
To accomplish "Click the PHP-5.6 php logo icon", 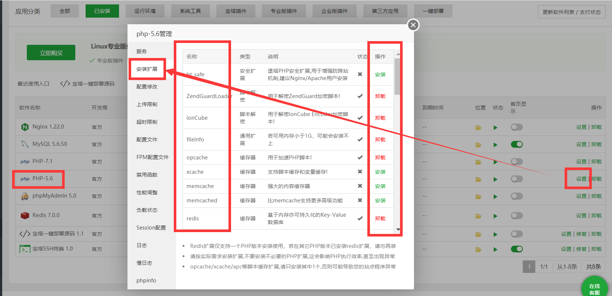I will point(25,179).
